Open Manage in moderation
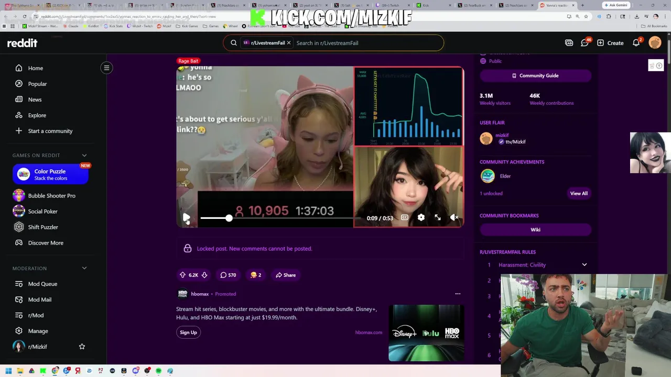The width and height of the screenshot is (671, 377). click(38, 331)
